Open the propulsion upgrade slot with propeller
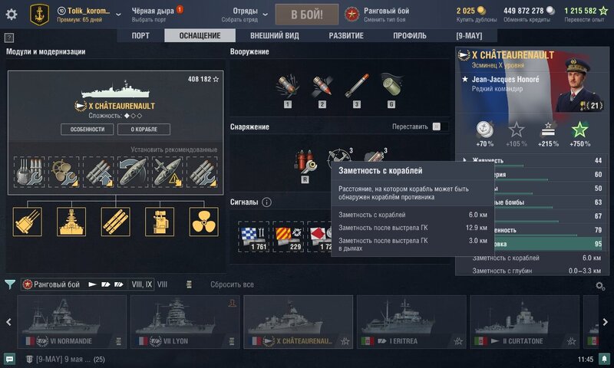The width and height of the screenshot is (614, 368). tap(64, 172)
